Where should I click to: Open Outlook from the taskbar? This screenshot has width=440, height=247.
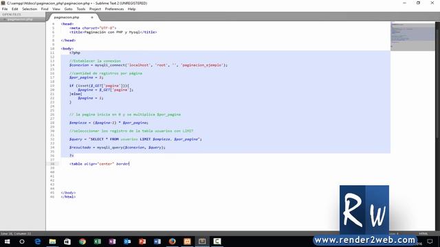pyautogui.click(x=127, y=242)
